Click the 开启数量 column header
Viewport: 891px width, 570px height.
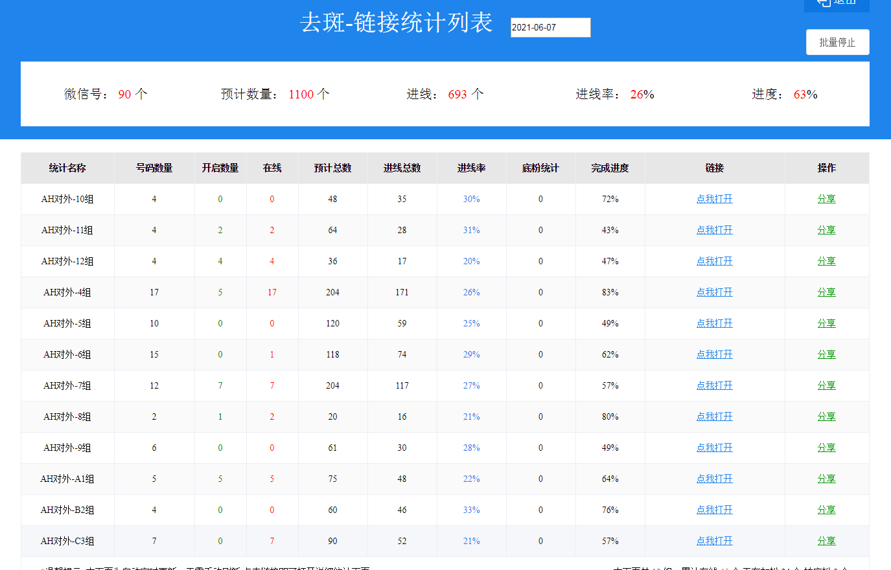220,168
